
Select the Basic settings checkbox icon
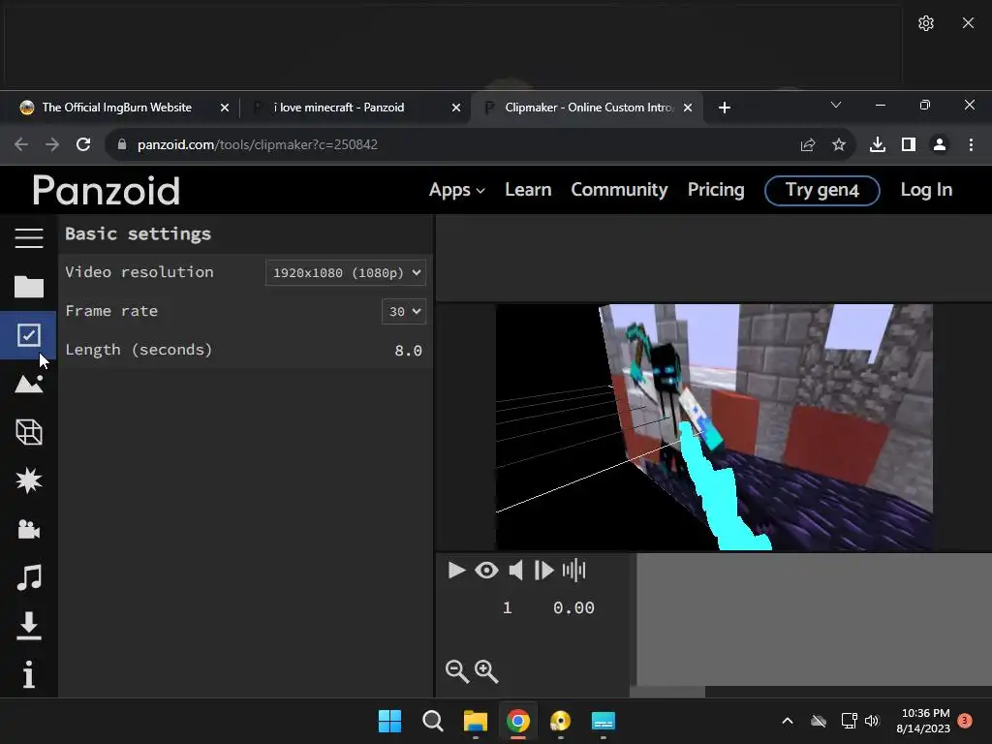(x=28, y=335)
